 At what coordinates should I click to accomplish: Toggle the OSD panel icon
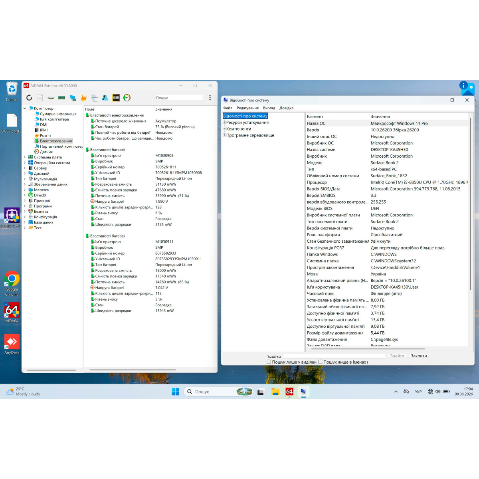pyautogui.click(x=116, y=97)
